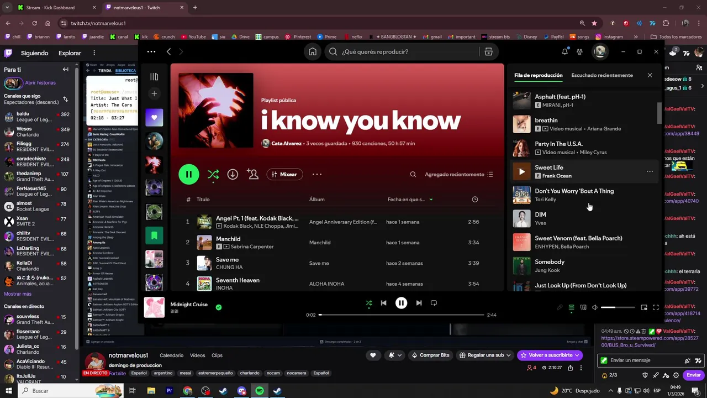Open Spotify Home via house icon

(x=313, y=51)
